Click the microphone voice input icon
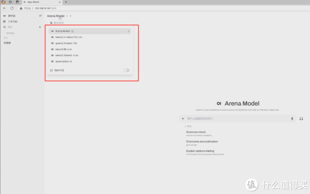 [292, 119]
